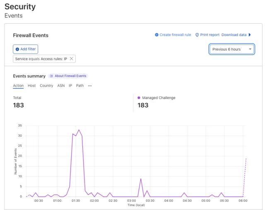Click the Service equals Access rules filter text
This screenshot has width=265, height=210.
41,59
